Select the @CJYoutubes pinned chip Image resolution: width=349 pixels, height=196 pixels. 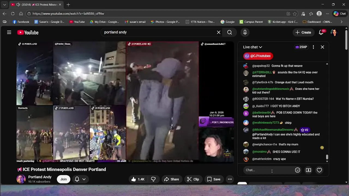[258, 56]
